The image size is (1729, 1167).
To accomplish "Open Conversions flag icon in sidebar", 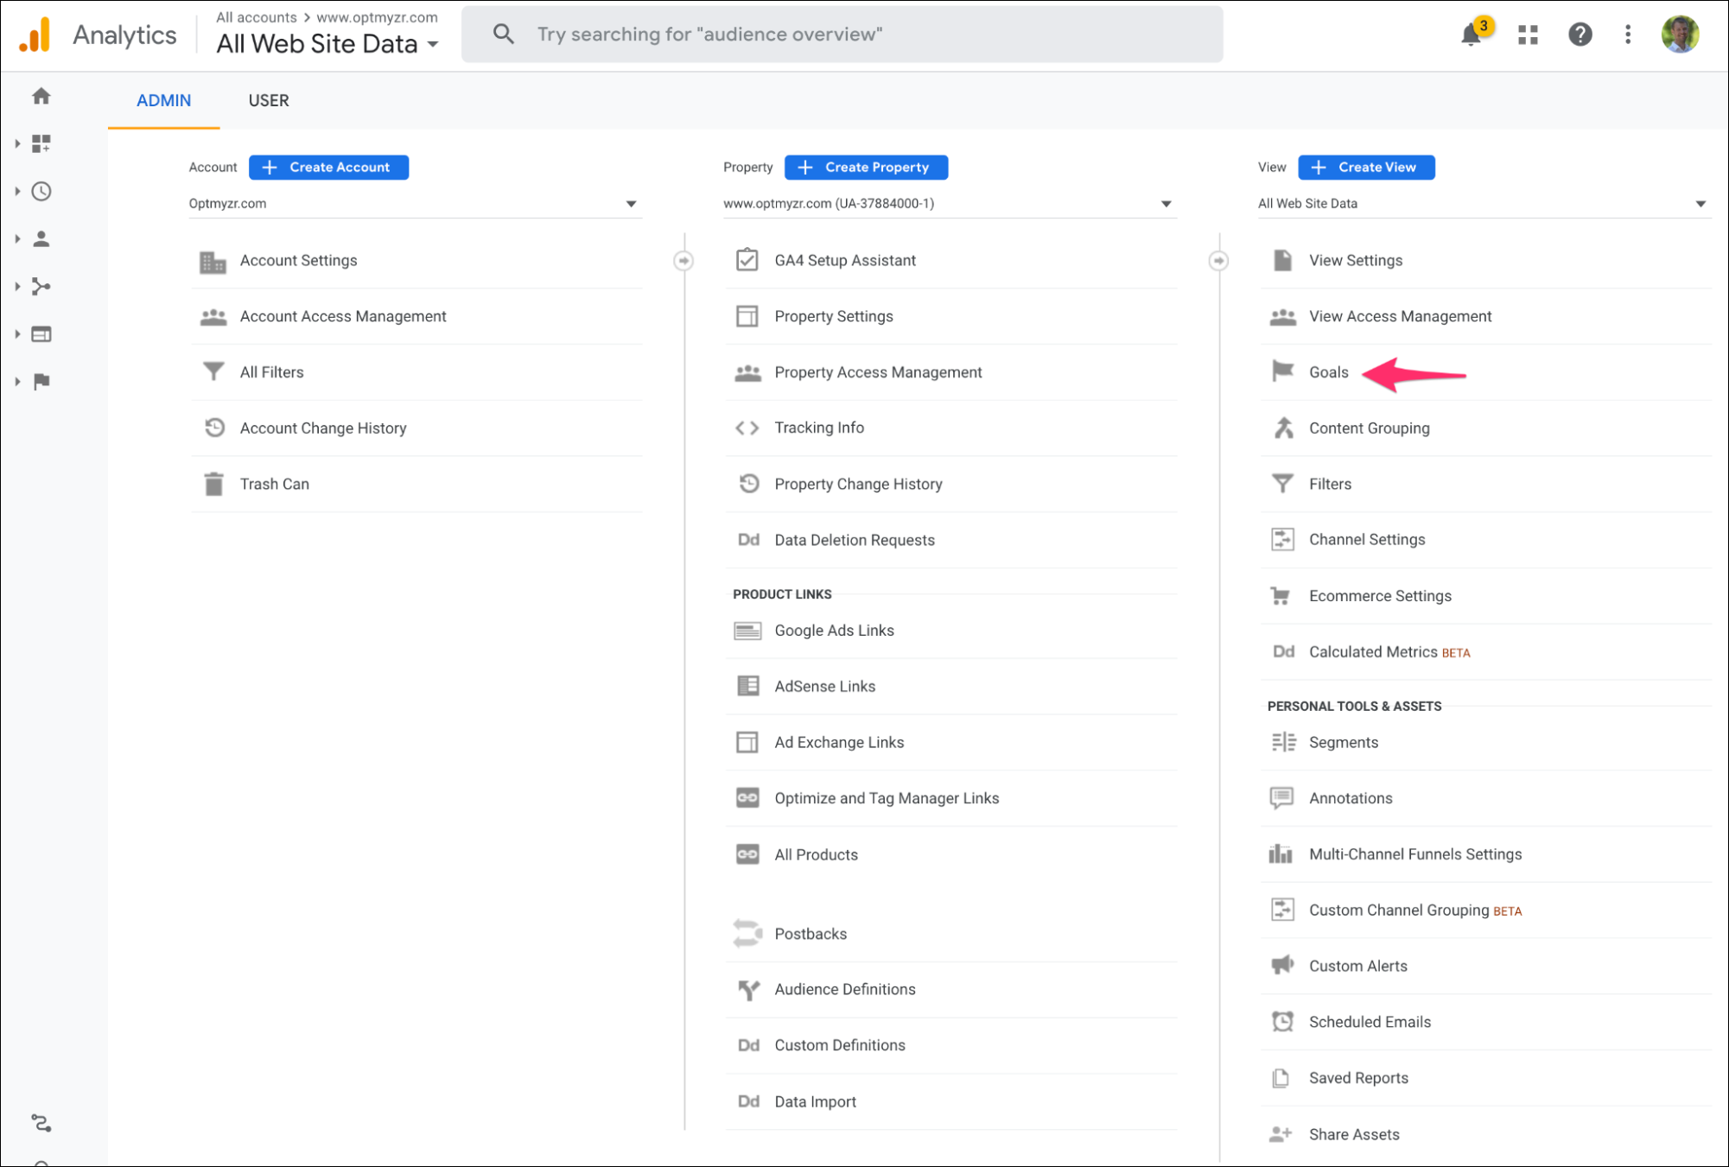I will [41, 381].
